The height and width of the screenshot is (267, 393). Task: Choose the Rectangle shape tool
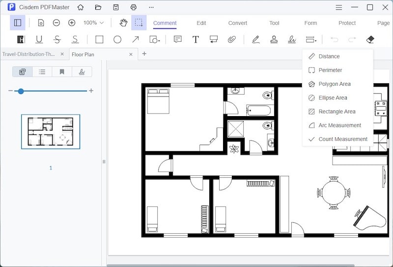click(x=99, y=40)
